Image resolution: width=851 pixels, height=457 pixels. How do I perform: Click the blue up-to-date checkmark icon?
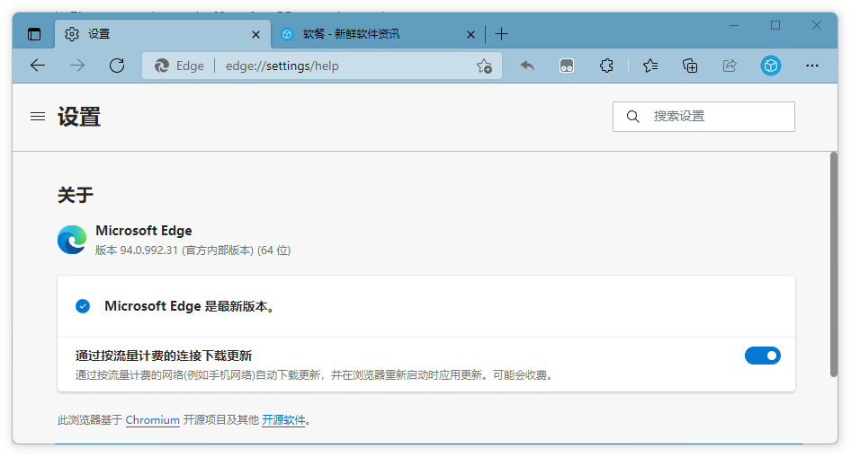83,306
